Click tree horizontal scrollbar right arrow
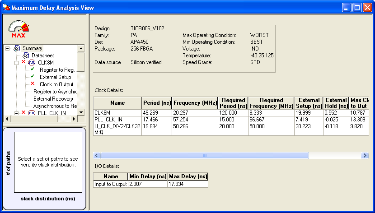Screen dimensions: 375x213 click(74, 119)
